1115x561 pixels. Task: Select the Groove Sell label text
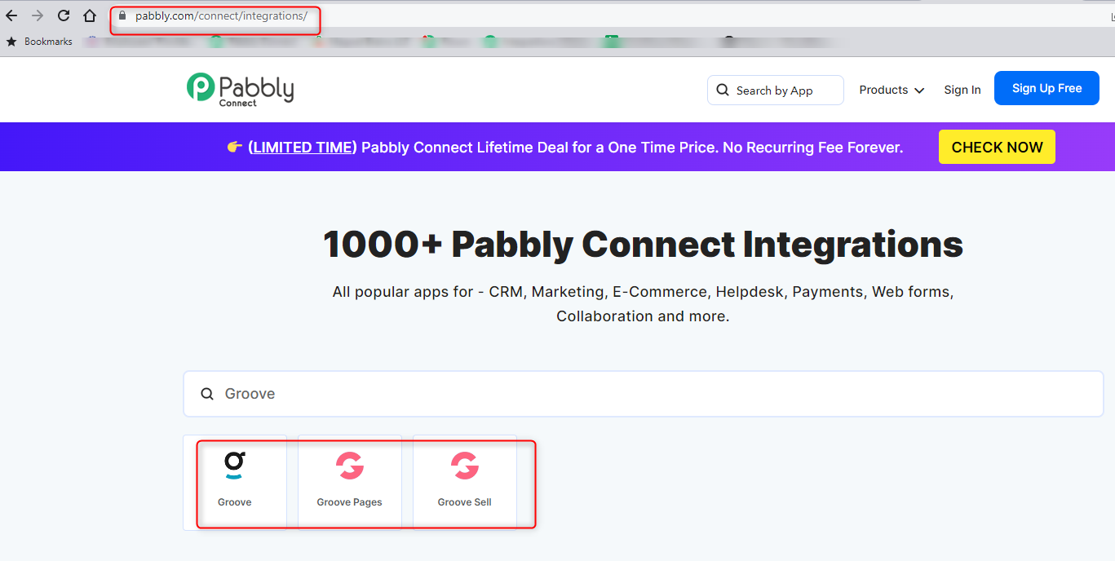[x=465, y=502]
